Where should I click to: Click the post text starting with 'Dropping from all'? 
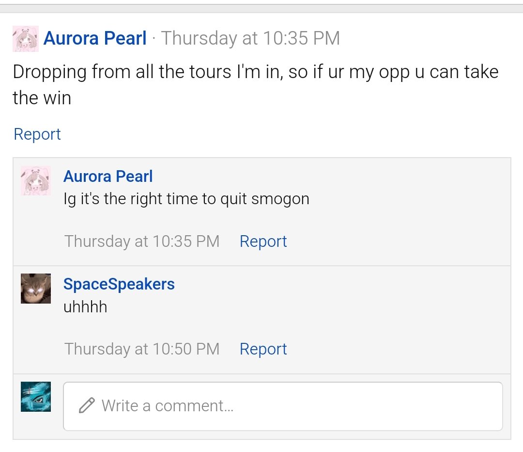coord(256,85)
